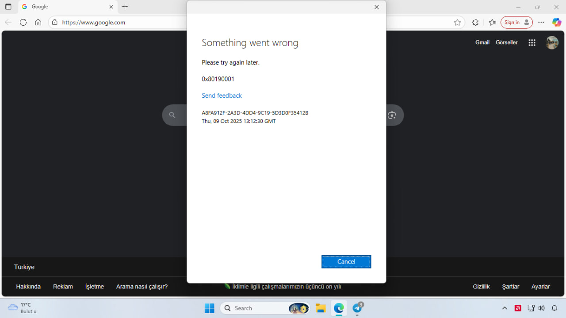
Task: Click the A8FA912F error ID text
Action: [x=255, y=113]
